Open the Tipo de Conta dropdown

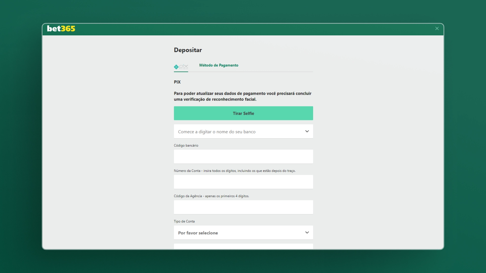click(244, 233)
